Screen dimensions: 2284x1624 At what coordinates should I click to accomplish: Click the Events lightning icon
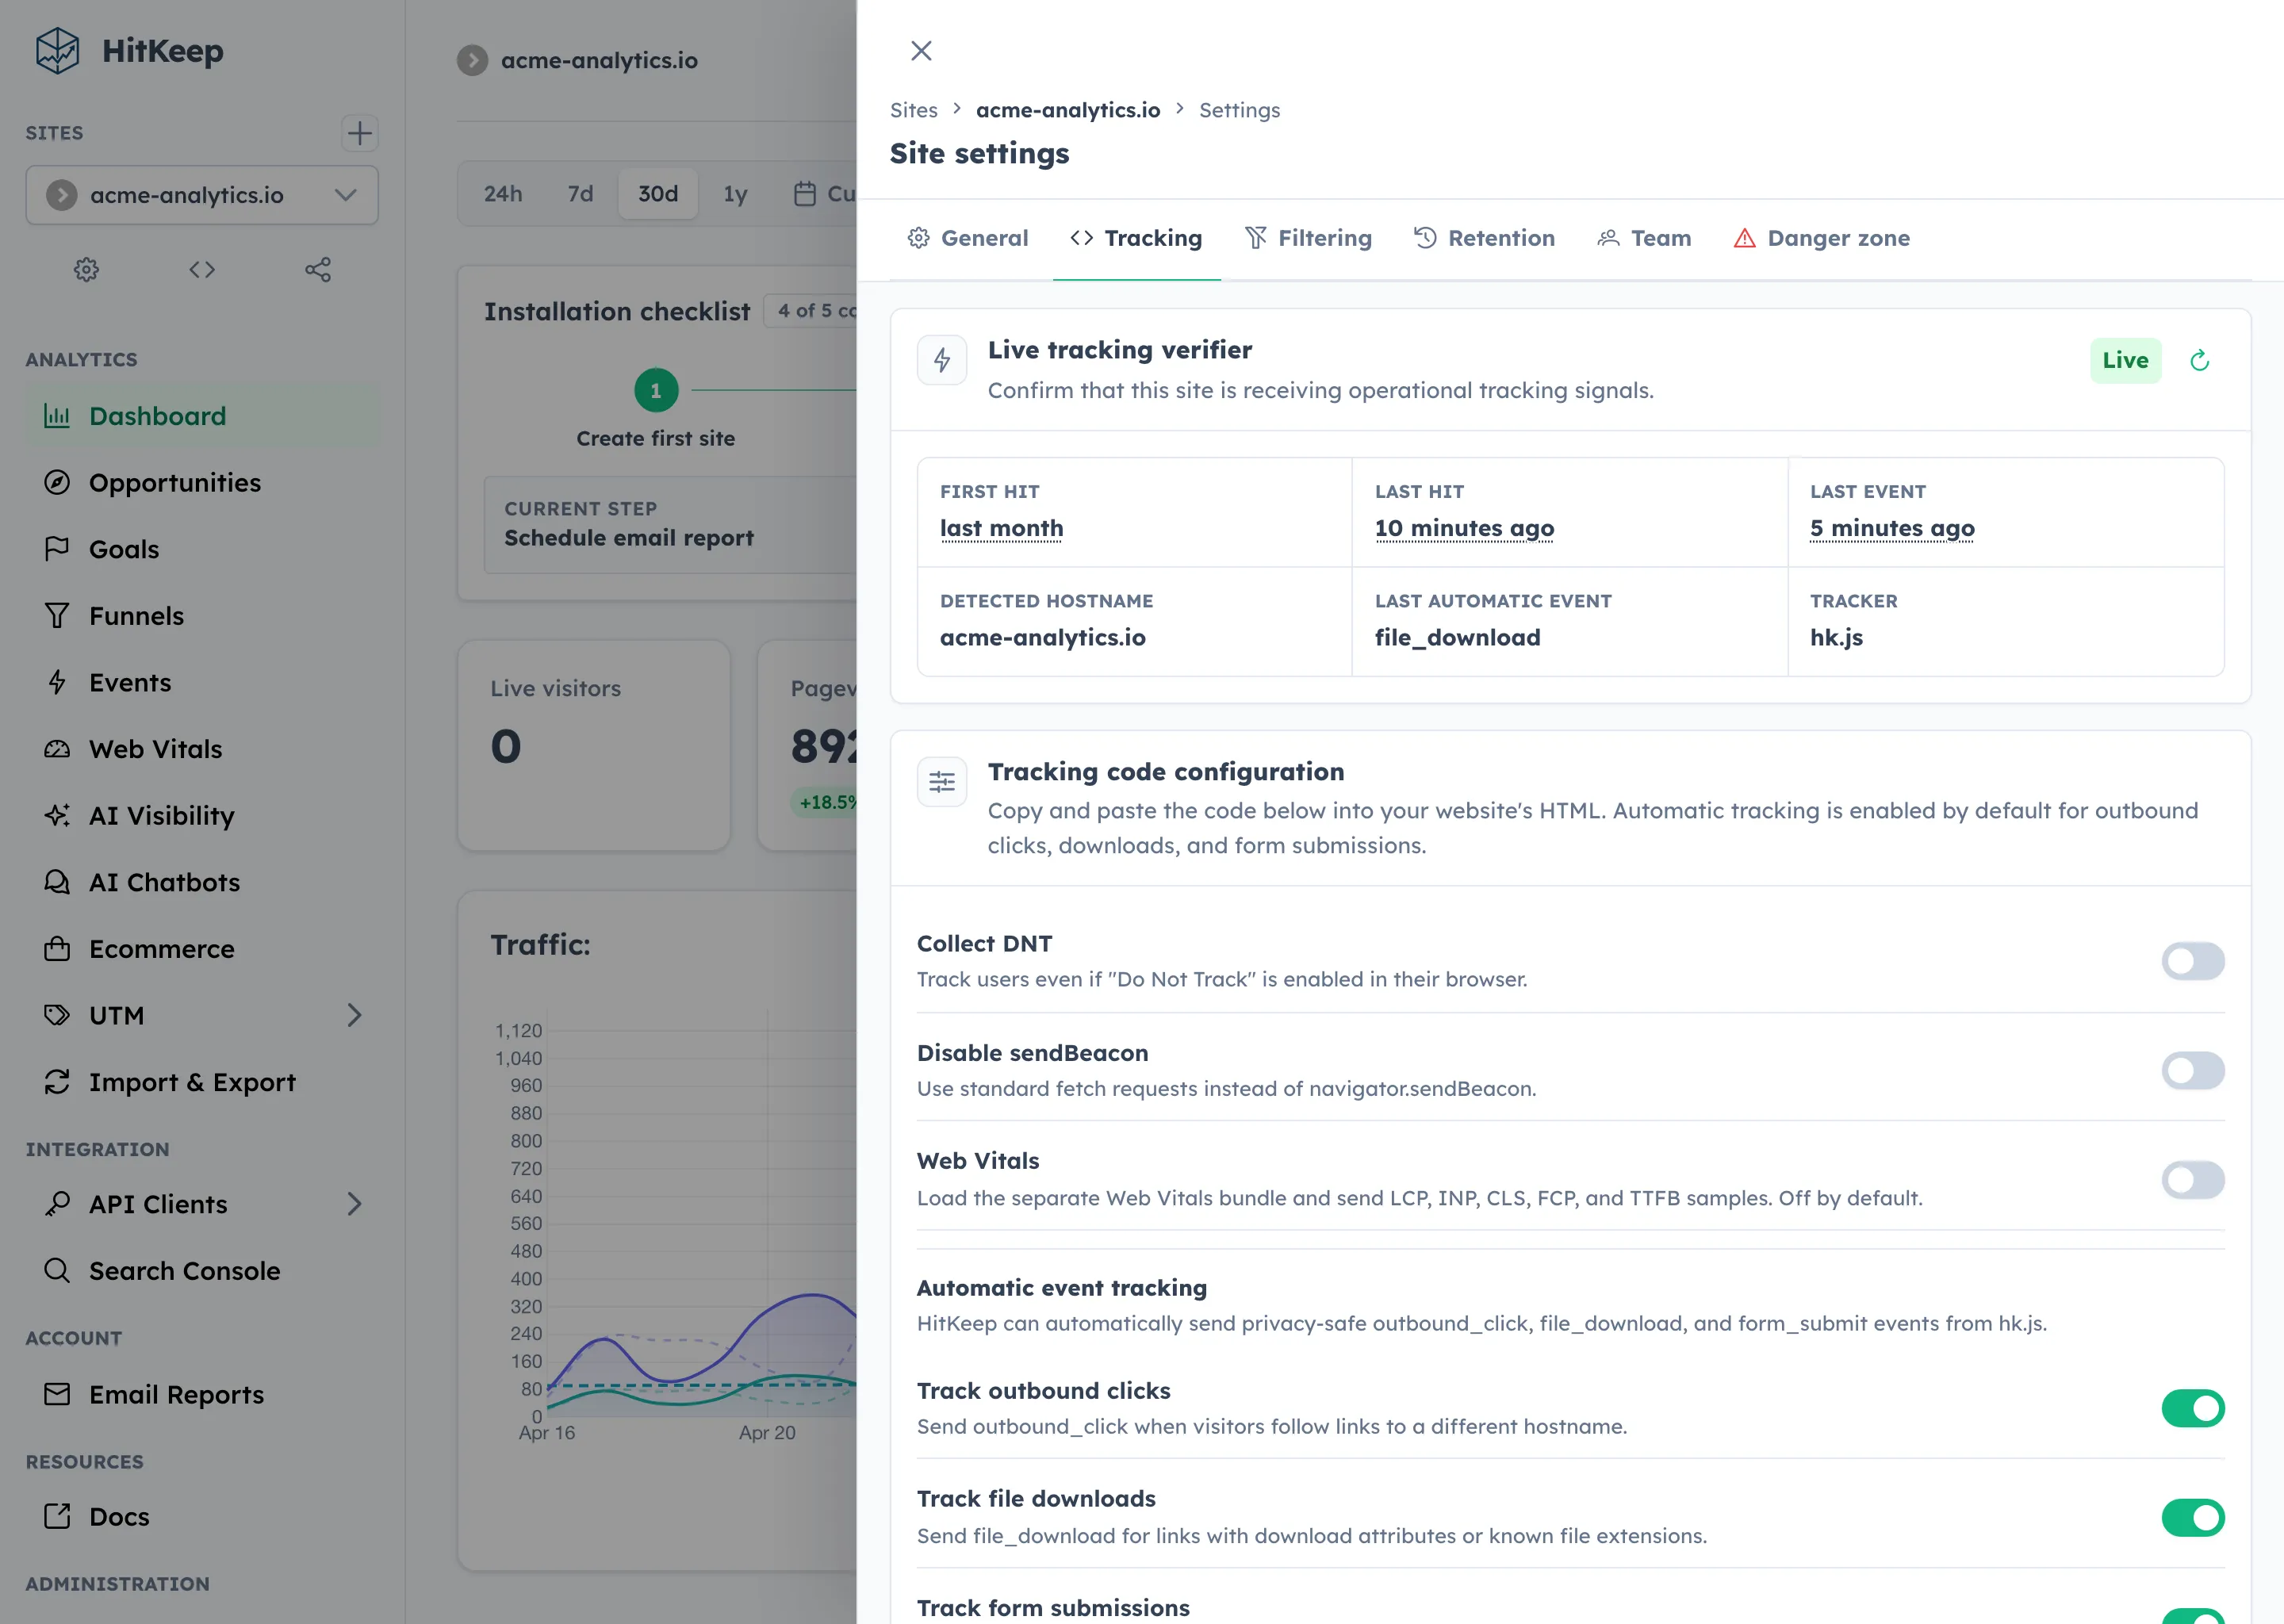[57, 682]
